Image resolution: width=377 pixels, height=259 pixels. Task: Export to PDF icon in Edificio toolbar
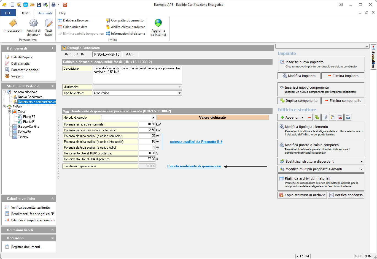[x=340, y=118]
